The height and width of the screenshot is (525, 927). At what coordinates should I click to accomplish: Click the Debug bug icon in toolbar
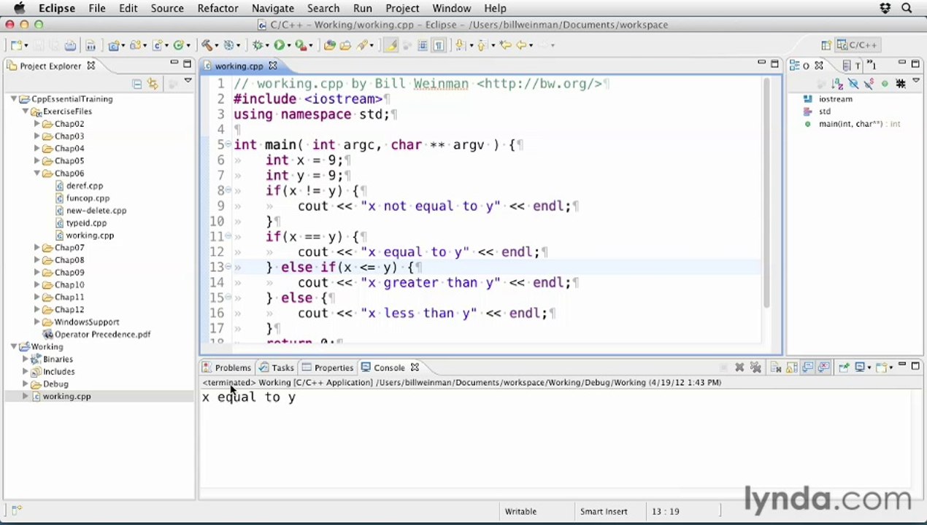click(258, 45)
